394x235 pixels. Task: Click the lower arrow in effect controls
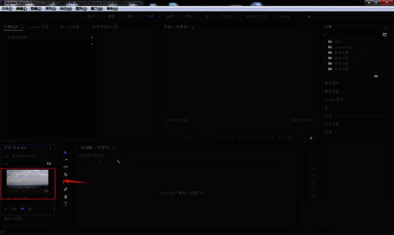[92, 44]
